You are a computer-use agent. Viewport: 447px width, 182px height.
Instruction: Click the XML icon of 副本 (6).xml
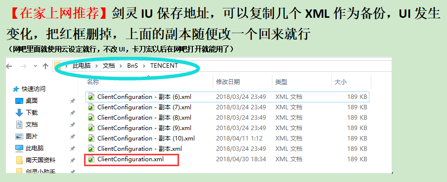point(91,97)
